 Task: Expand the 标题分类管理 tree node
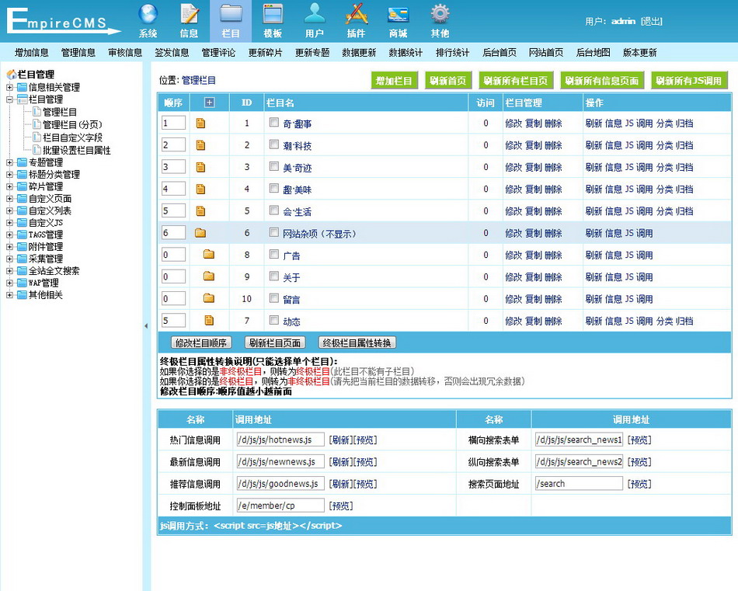click(x=9, y=175)
